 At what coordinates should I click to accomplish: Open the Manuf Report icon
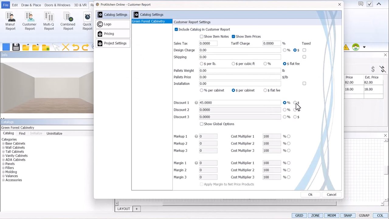point(10,21)
